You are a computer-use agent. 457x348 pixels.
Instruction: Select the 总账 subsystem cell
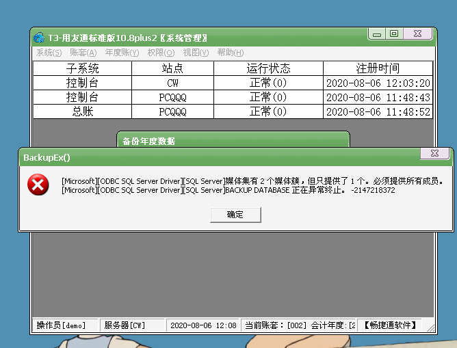83,111
